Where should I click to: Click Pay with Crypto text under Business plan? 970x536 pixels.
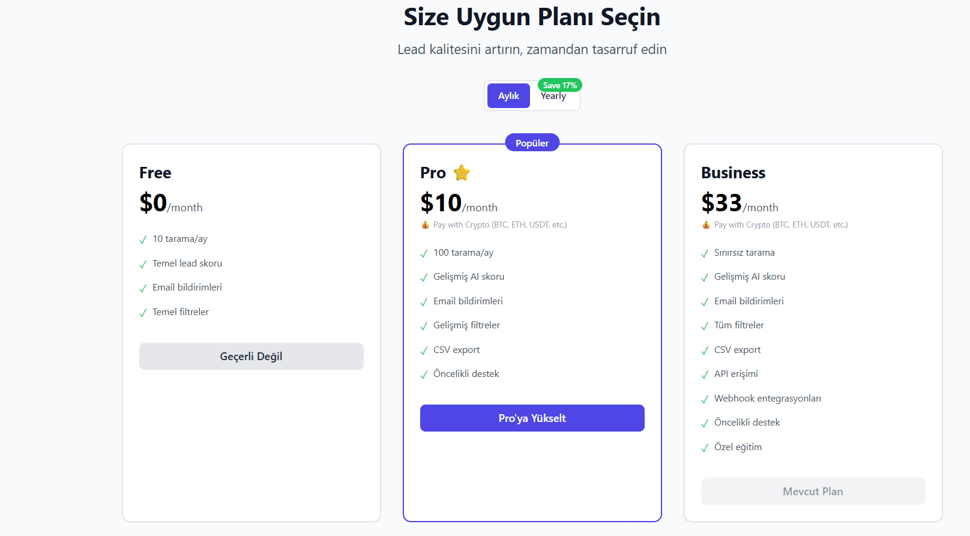[x=781, y=225]
